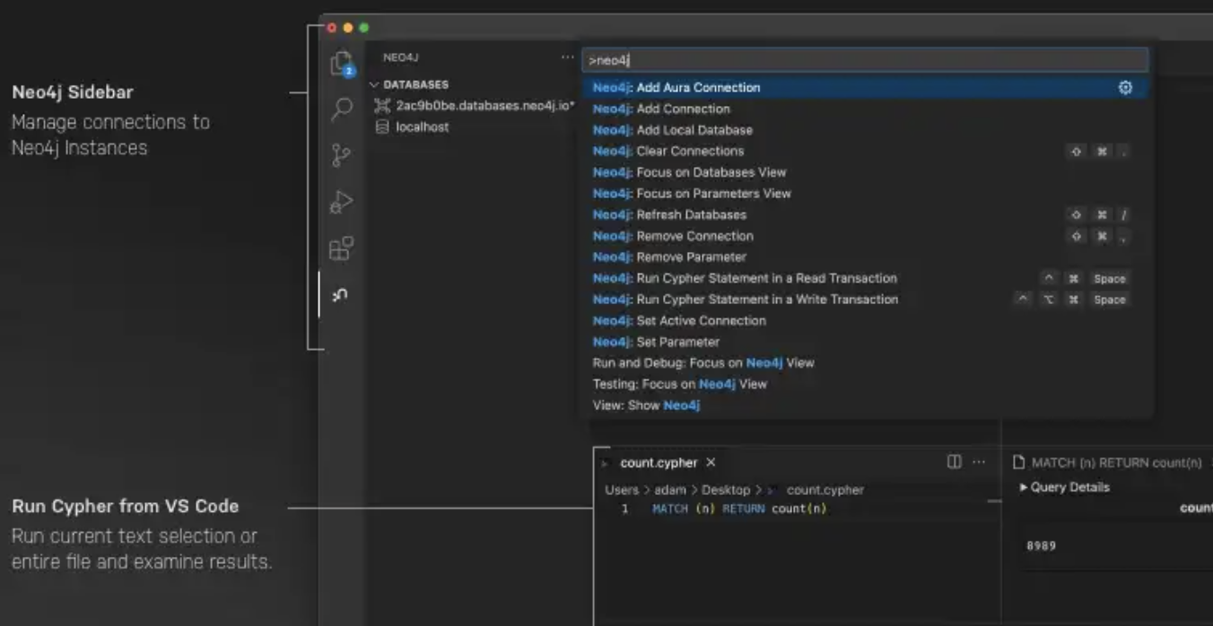Open the MATCH (n) RETURN count(n) results tab
Screen dimensions: 1213x626
tap(1109, 463)
